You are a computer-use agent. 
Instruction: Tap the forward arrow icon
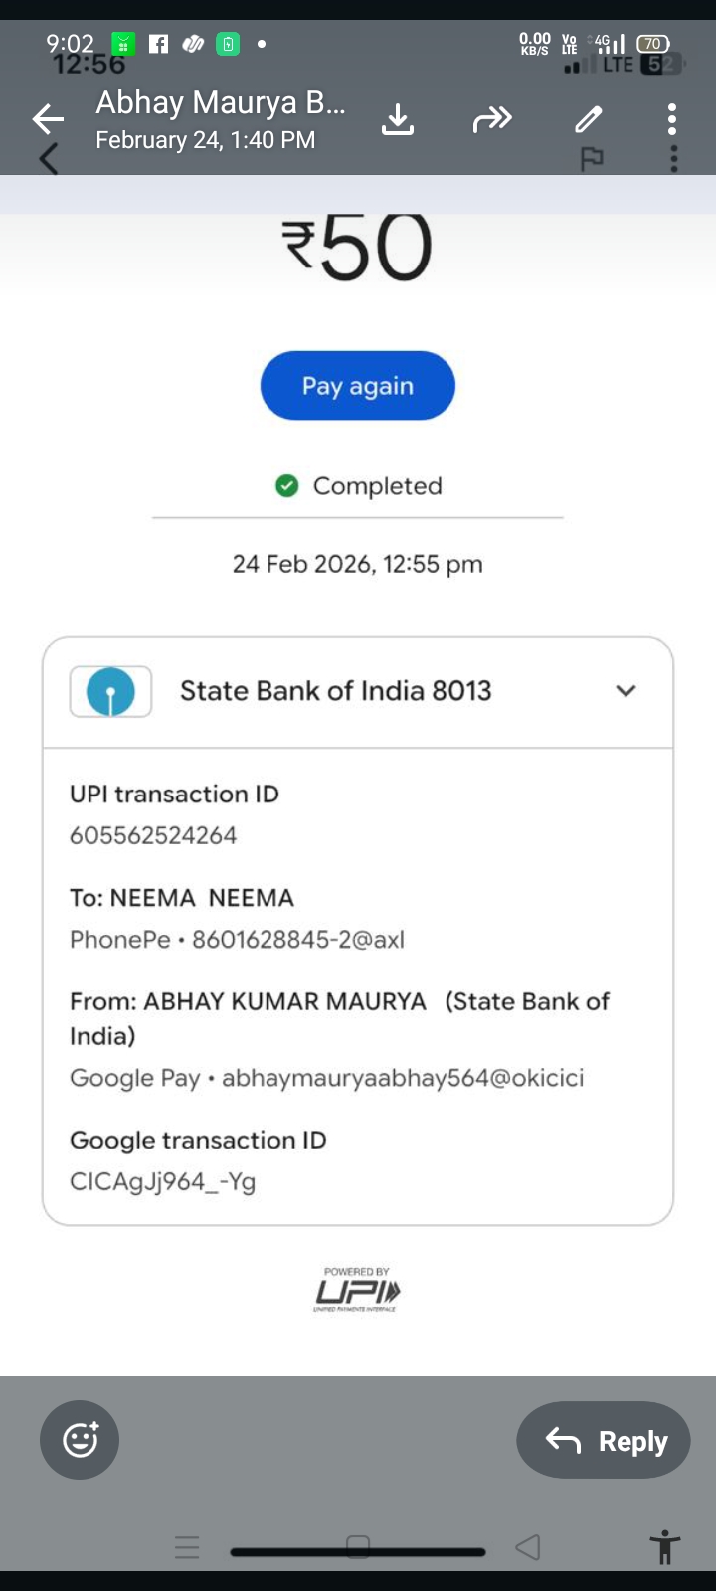pos(492,120)
